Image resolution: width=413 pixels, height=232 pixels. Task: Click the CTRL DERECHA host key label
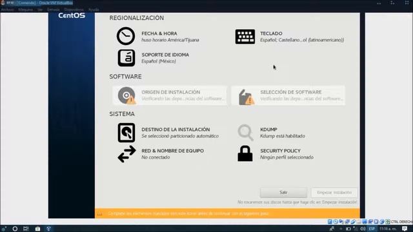[402, 222]
